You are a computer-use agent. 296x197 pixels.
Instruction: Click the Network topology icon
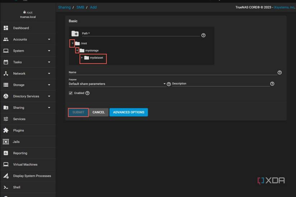tap(6, 73)
